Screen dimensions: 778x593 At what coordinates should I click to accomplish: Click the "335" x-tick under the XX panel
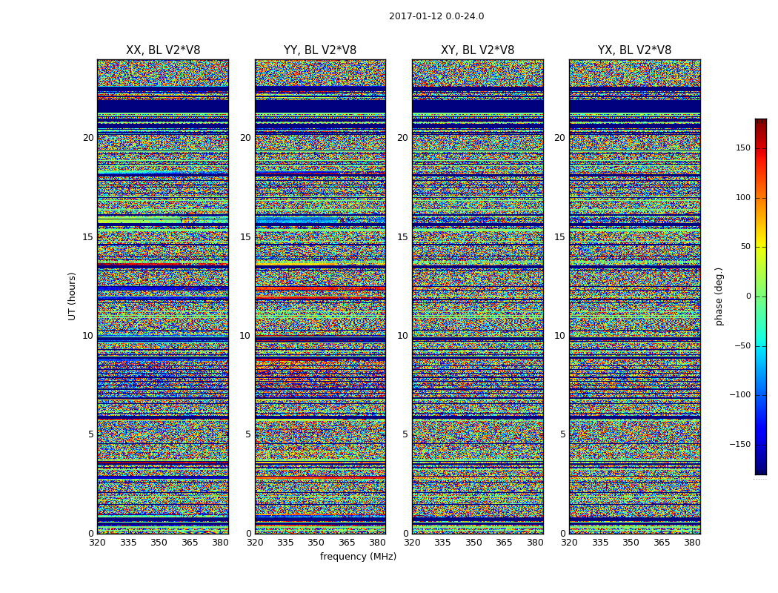(x=128, y=543)
